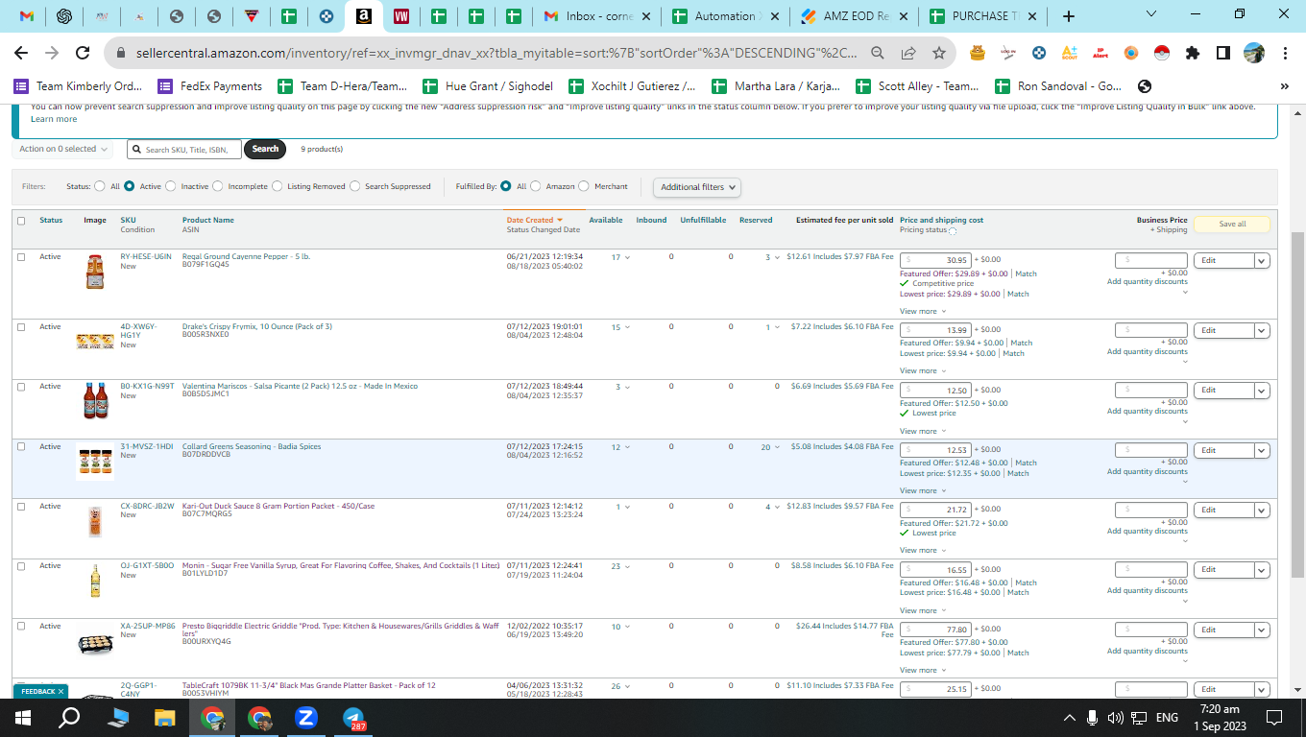Match featured offer price for Regal Cayenne Pepper
Image resolution: width=1306 pixels, height=737 pixels.
pos(1026,273)
